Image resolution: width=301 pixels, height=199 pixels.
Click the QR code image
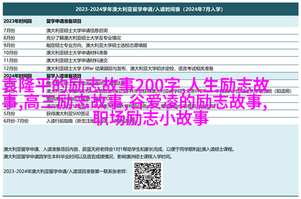click(147, 176)
